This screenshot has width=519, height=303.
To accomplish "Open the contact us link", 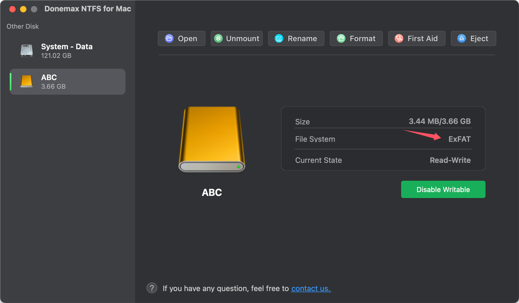I will point(311,288).
